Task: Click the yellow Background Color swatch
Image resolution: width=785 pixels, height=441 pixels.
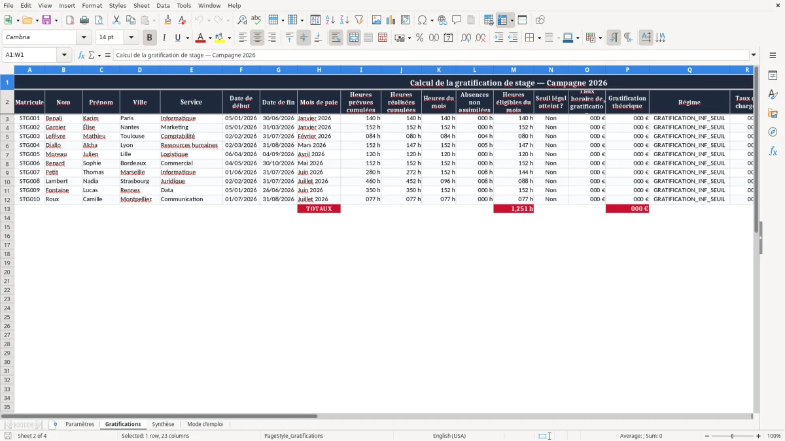Action: (x=220, y=38)
